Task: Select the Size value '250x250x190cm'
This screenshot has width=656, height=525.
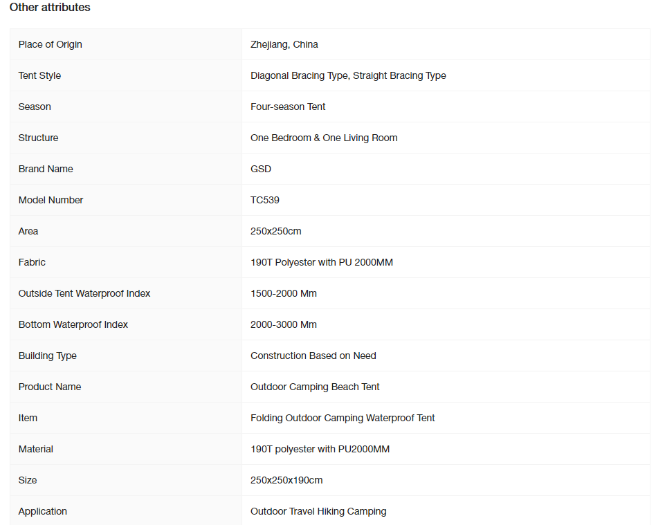Action: (x=286, y=480)
